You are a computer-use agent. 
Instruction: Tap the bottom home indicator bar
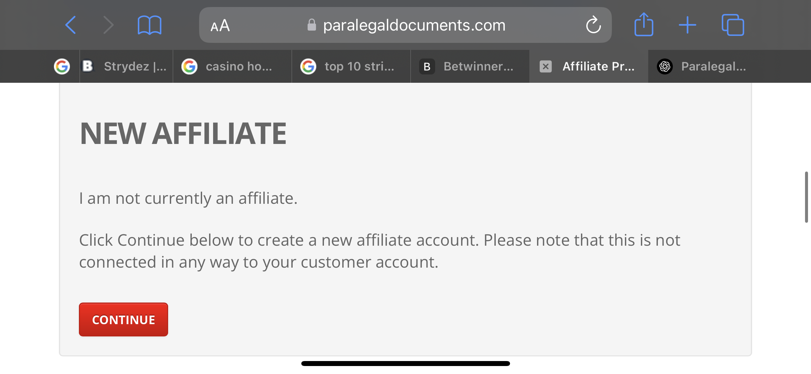[x=405, y=363]
